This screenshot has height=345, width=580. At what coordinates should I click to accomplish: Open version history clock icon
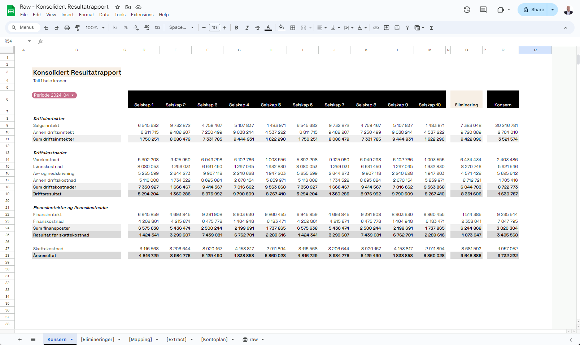(x=467, y=10)
